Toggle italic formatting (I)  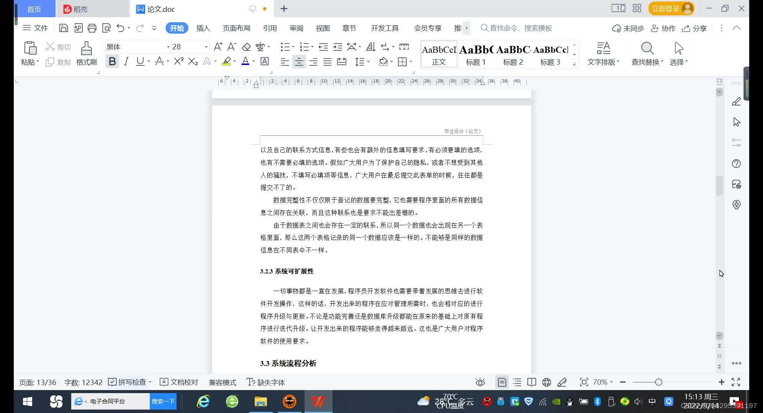click(x=126, y=61)
